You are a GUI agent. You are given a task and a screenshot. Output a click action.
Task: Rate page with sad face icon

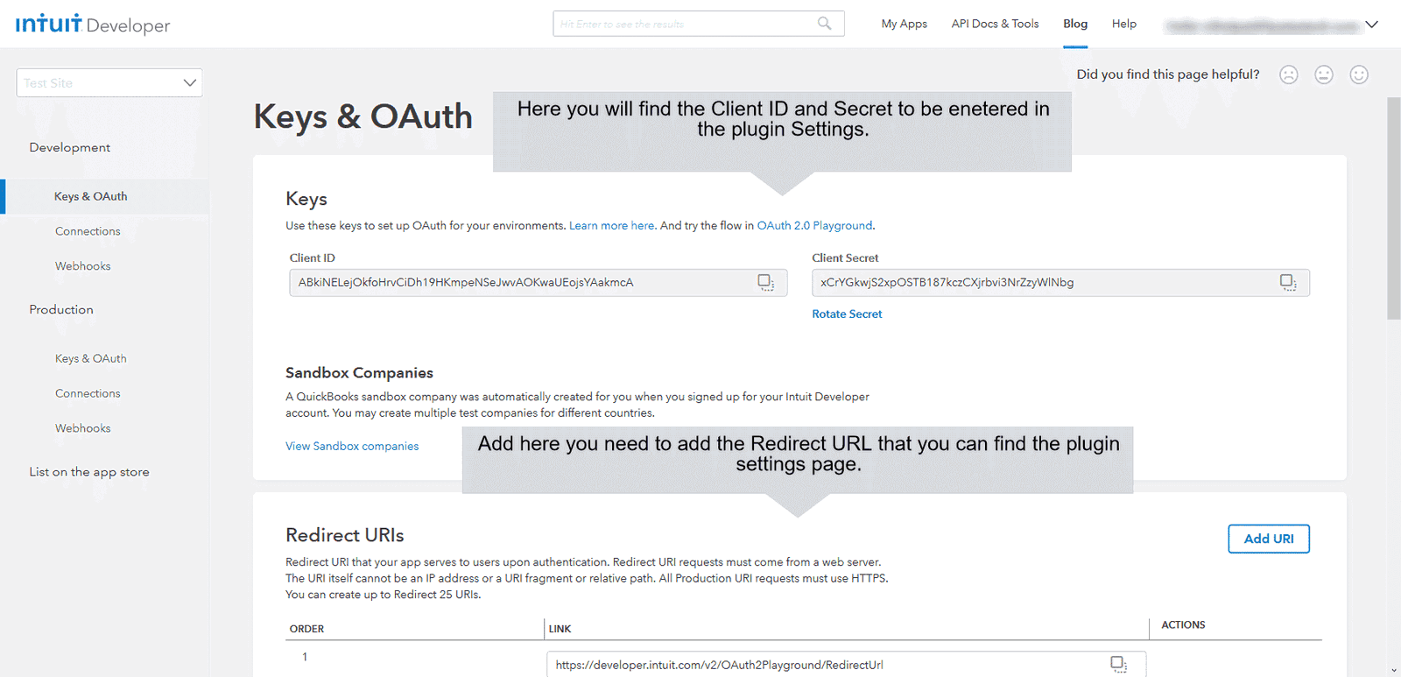1289,74
